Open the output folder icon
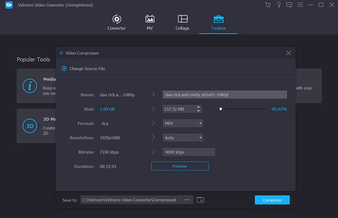This screenshot has height=218, width=338. coord(200,200)
